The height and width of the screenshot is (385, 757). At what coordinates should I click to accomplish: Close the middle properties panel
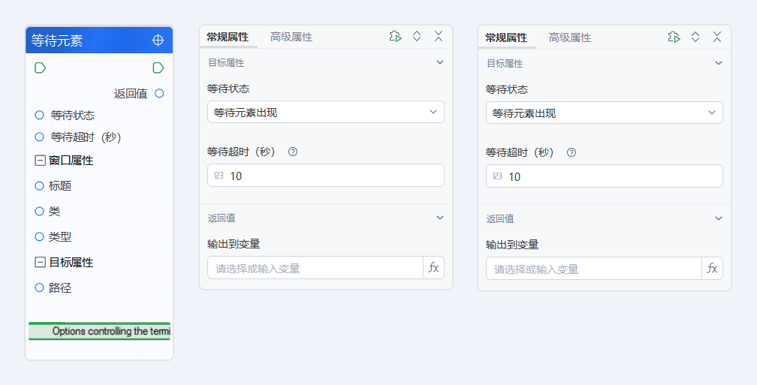(x=439, y=37)
